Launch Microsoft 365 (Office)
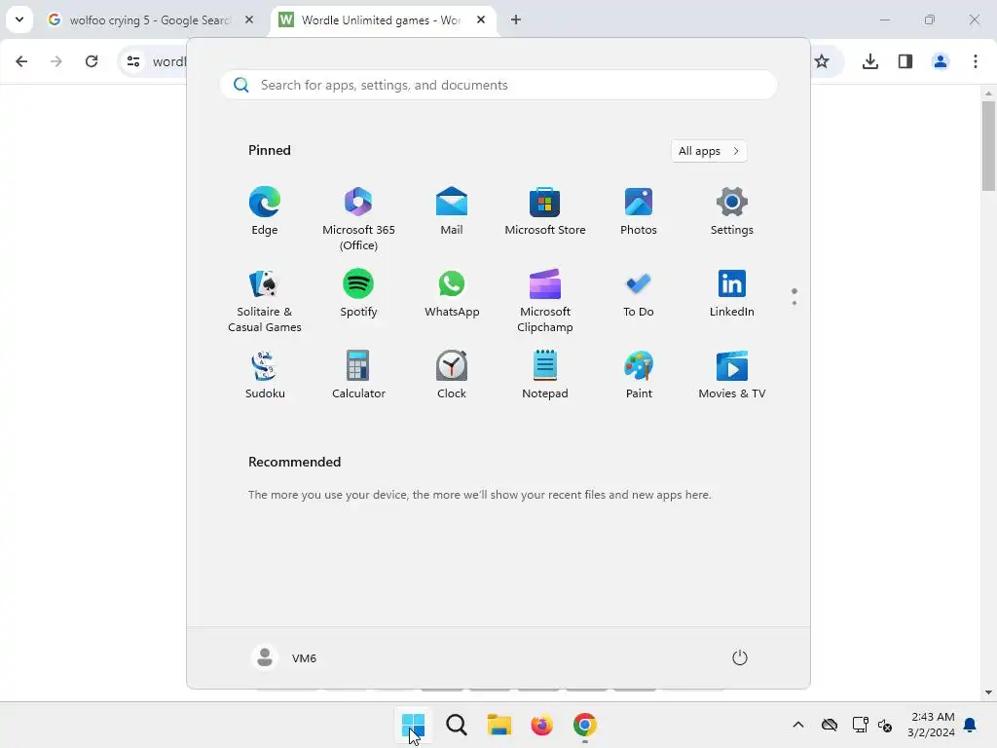Image resolution: width=997 pixels, height=748 pixels. (x=358, y=219)
